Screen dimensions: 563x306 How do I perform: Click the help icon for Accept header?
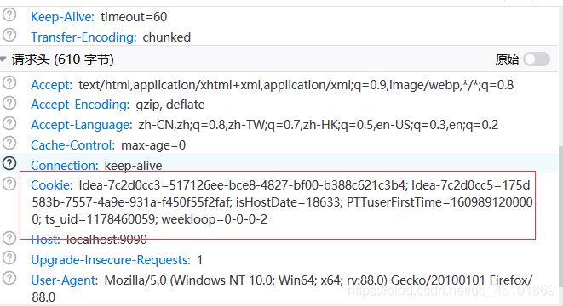(x=9, y=82)
